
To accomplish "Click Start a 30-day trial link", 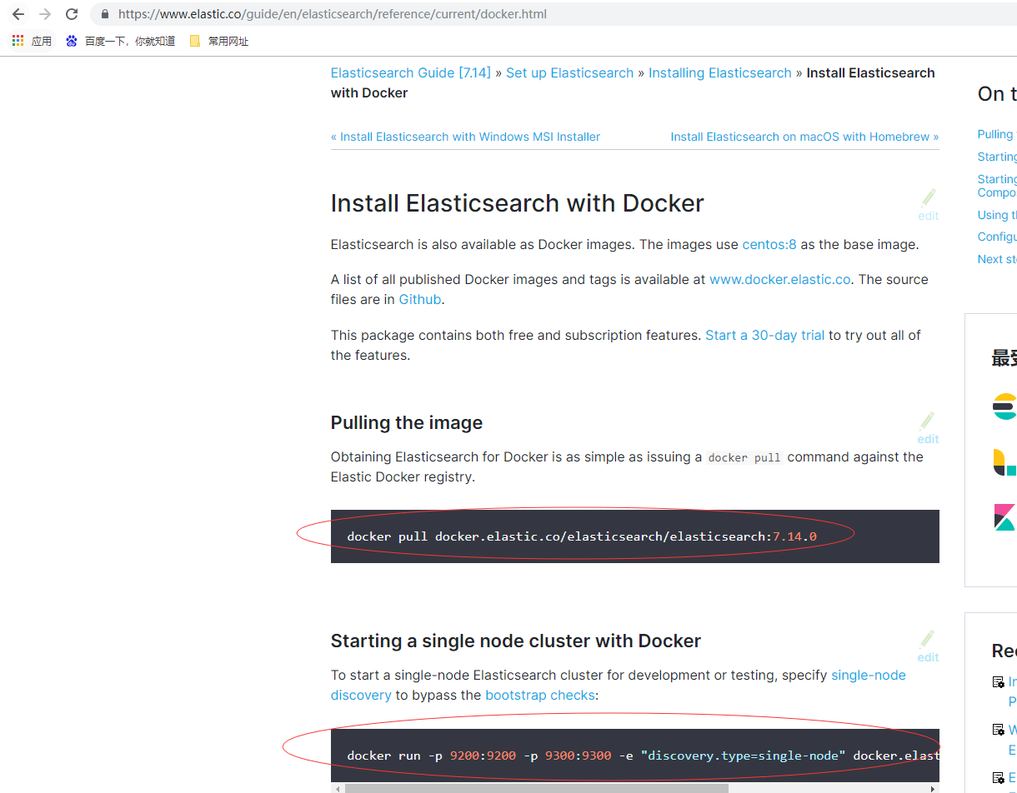I will click(764, 335).
